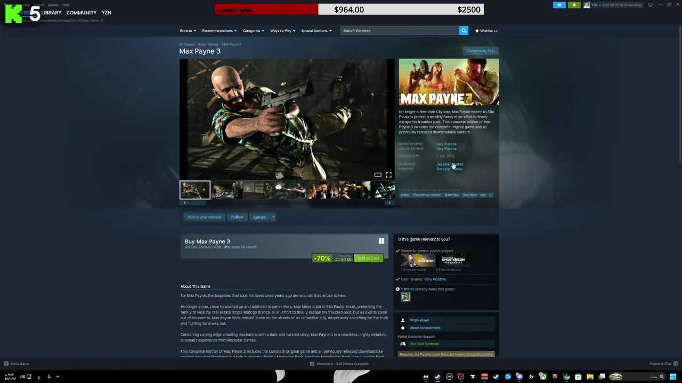The height and width of the screenshot is (383, 682).
Task: Open dropdown arrow next to Ignore button
Action: point(273,217)
